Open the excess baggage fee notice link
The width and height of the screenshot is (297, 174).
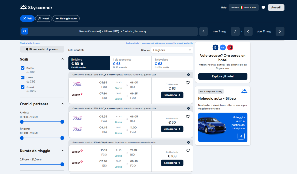click(160, 43)
